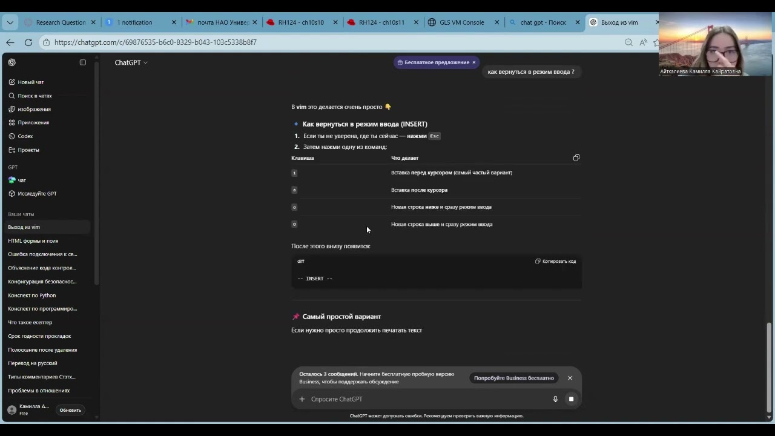775x436 pixels.
Task: Expand the GPT section header
Action: [x=13, y=167]
